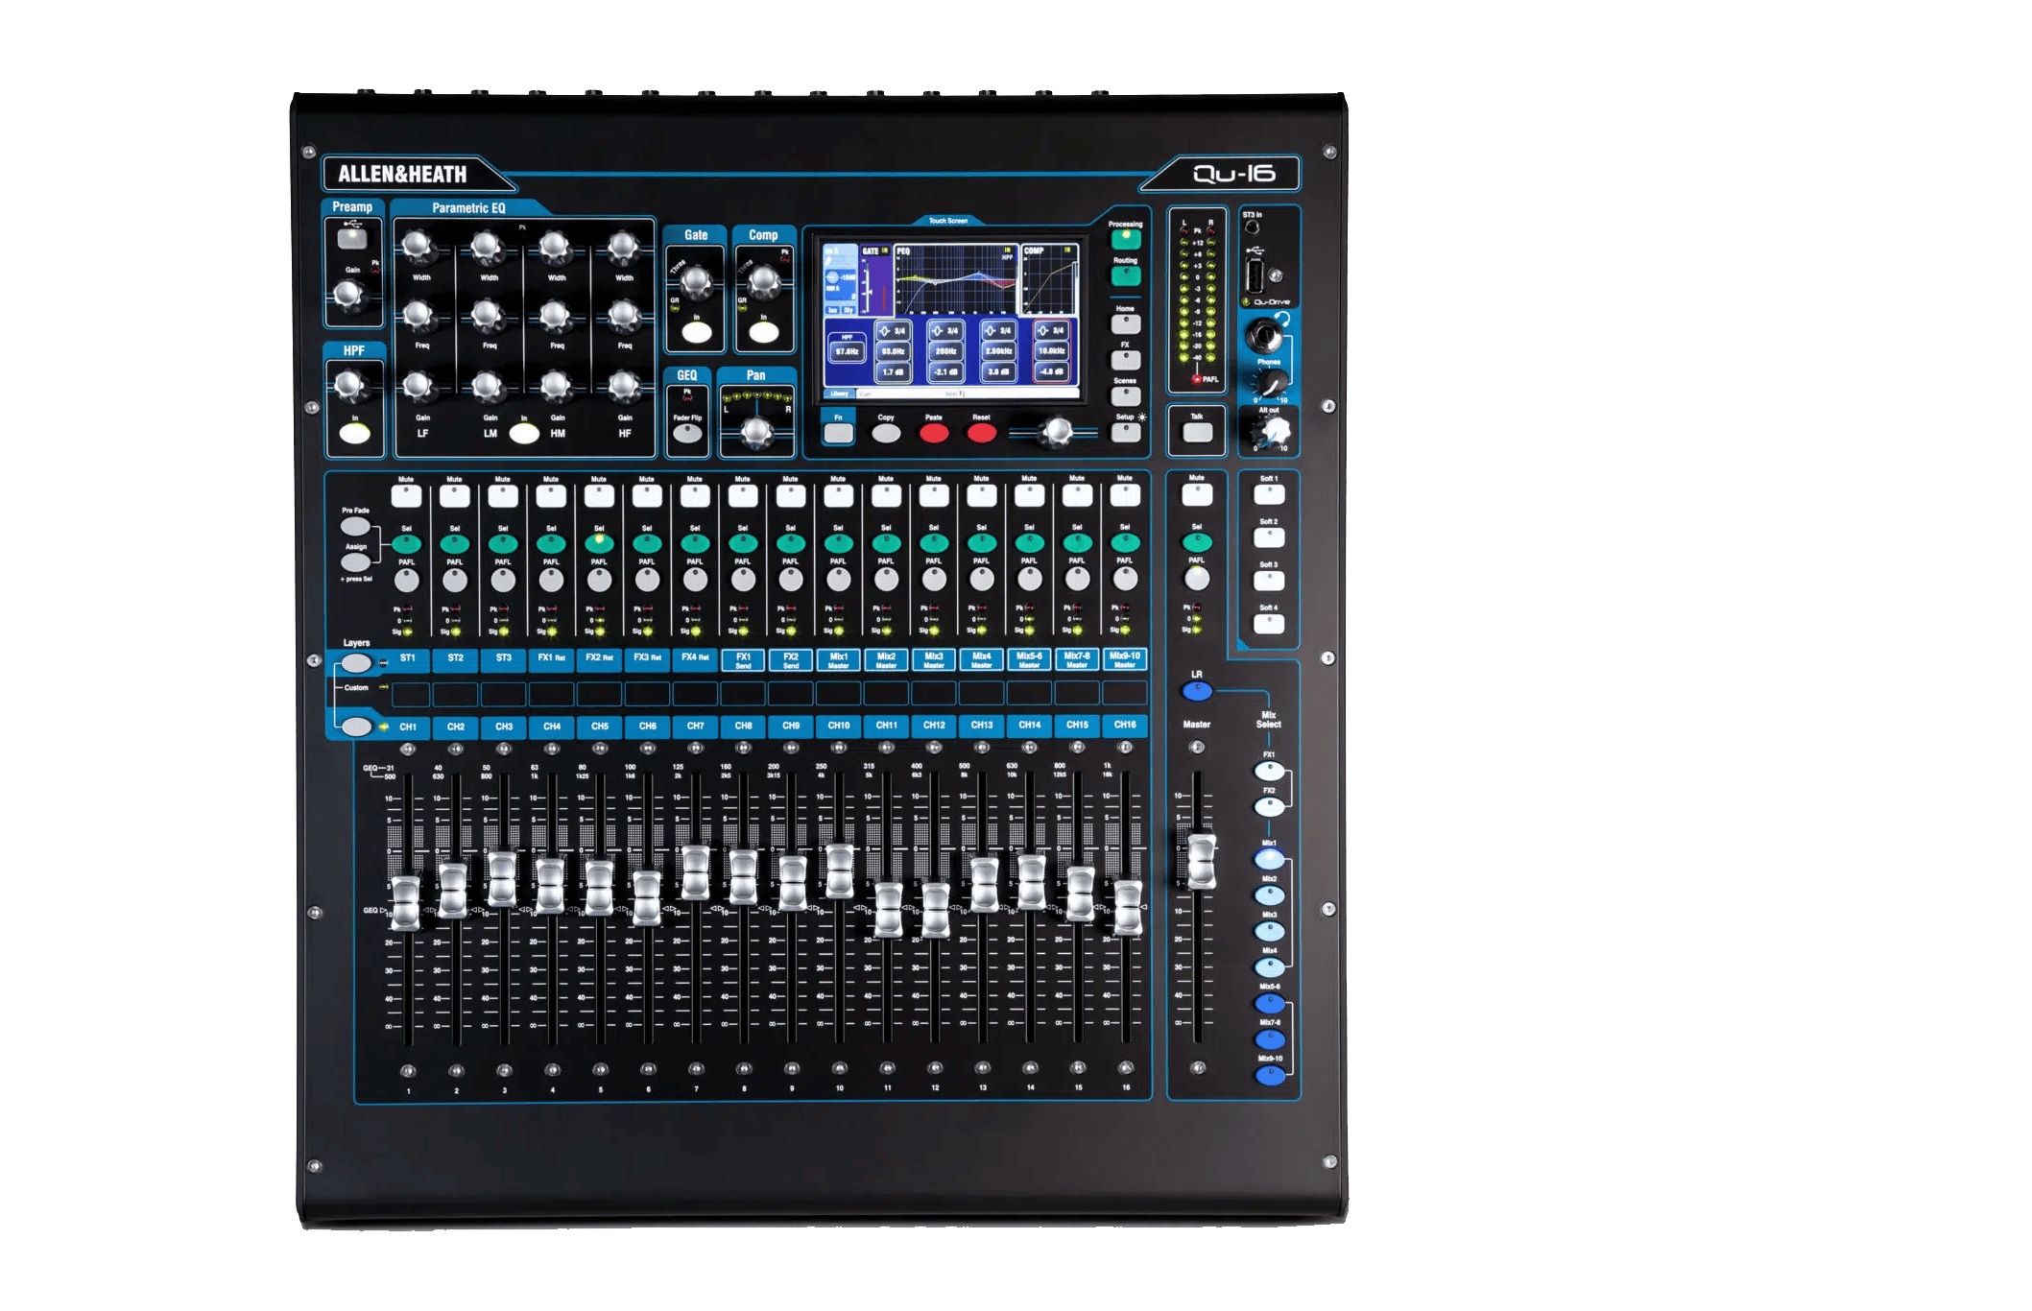Trigger the Soft 3 key

coord(1269,581)
